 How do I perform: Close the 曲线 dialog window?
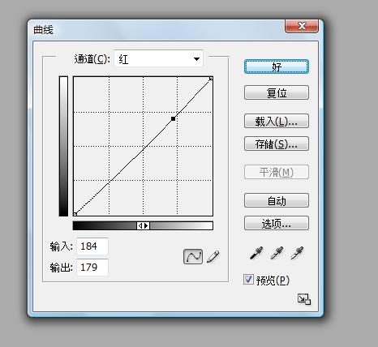pos(302,26)
